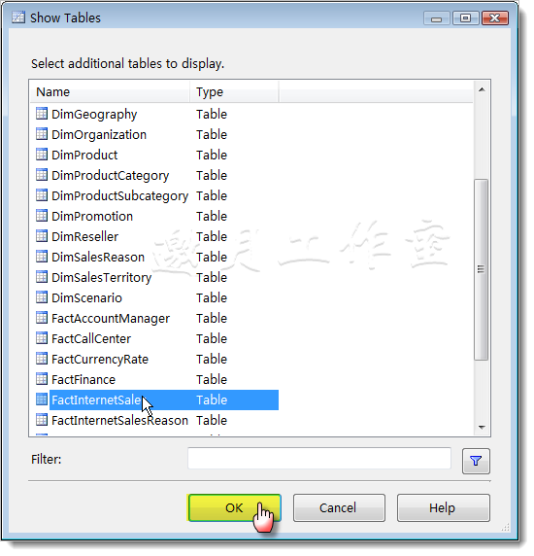534x556 pixels.
Task: Click the list scrollbar up arrow
Action: [x=482, y=89]
